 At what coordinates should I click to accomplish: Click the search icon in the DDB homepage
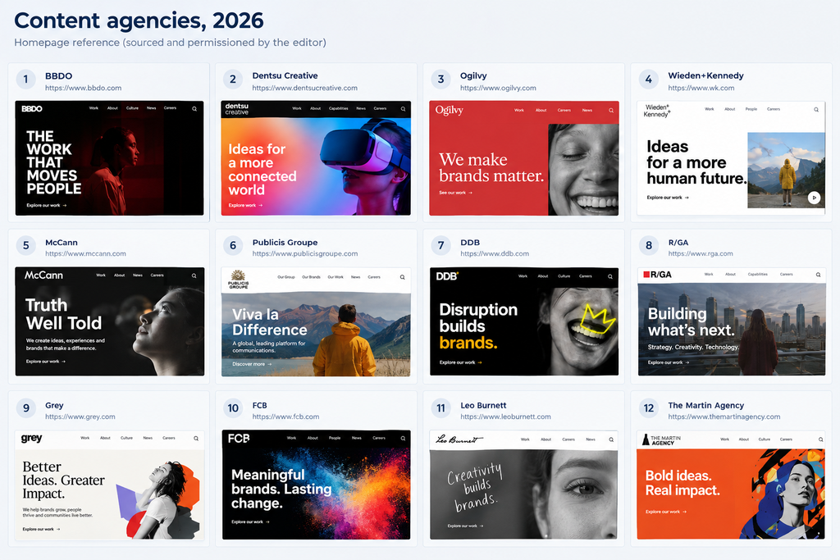[610, 276]
